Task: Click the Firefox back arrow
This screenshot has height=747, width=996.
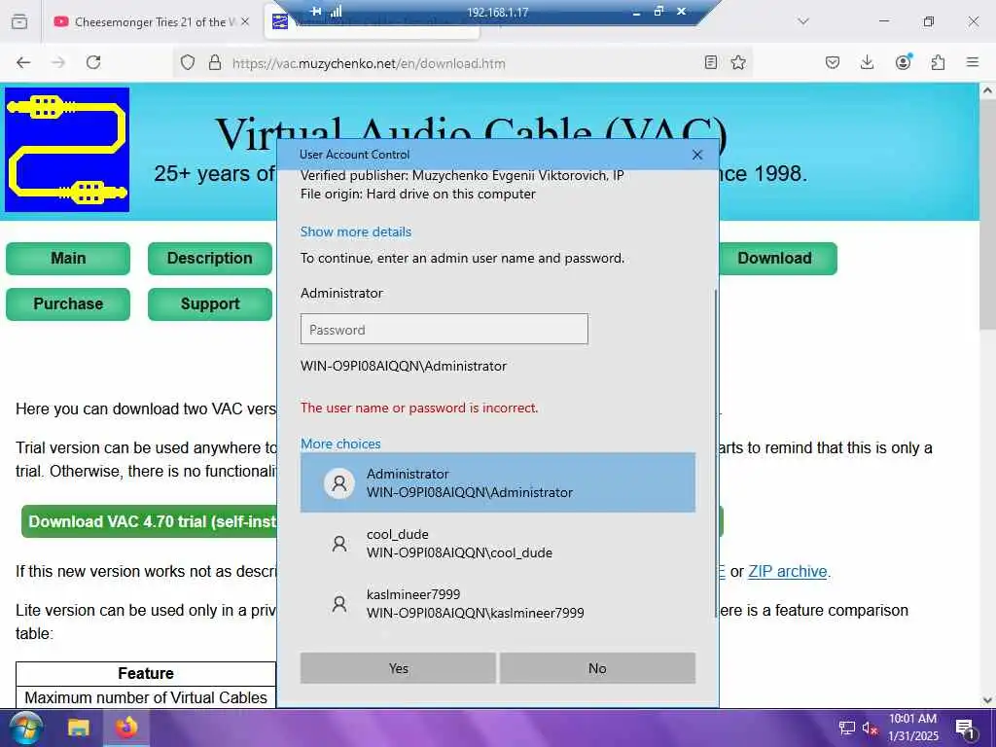Action: 23,62
